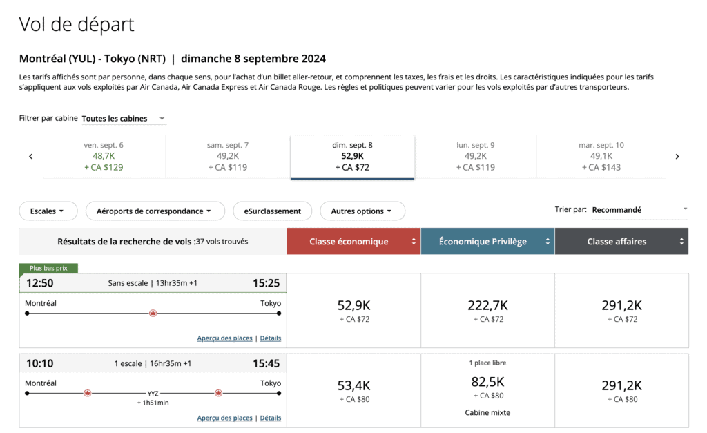Screen dimensions: 707x433
Task: Open the Filtrer par cabine dropdown
Action: coord(123,119)
